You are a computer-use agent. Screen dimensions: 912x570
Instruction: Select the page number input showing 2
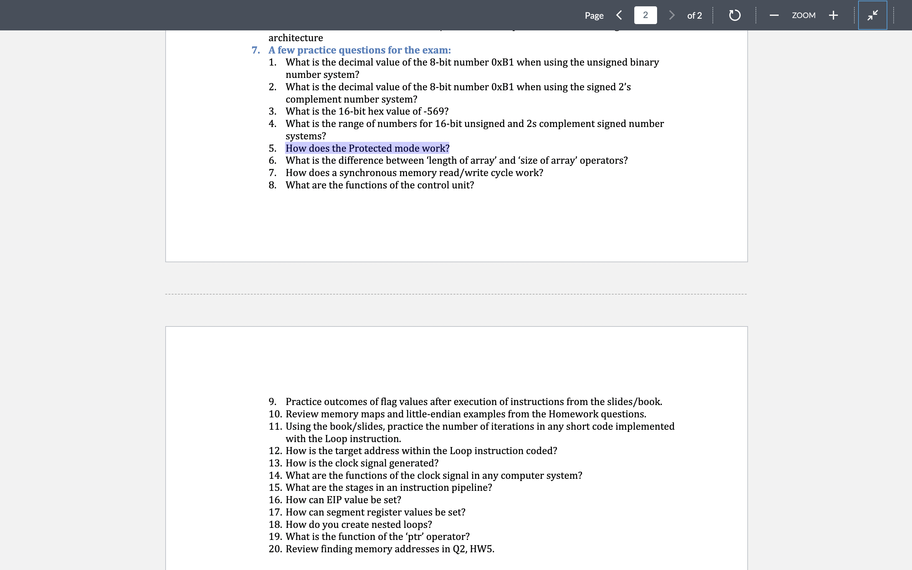pyautogui.click(x=645, y=15)
